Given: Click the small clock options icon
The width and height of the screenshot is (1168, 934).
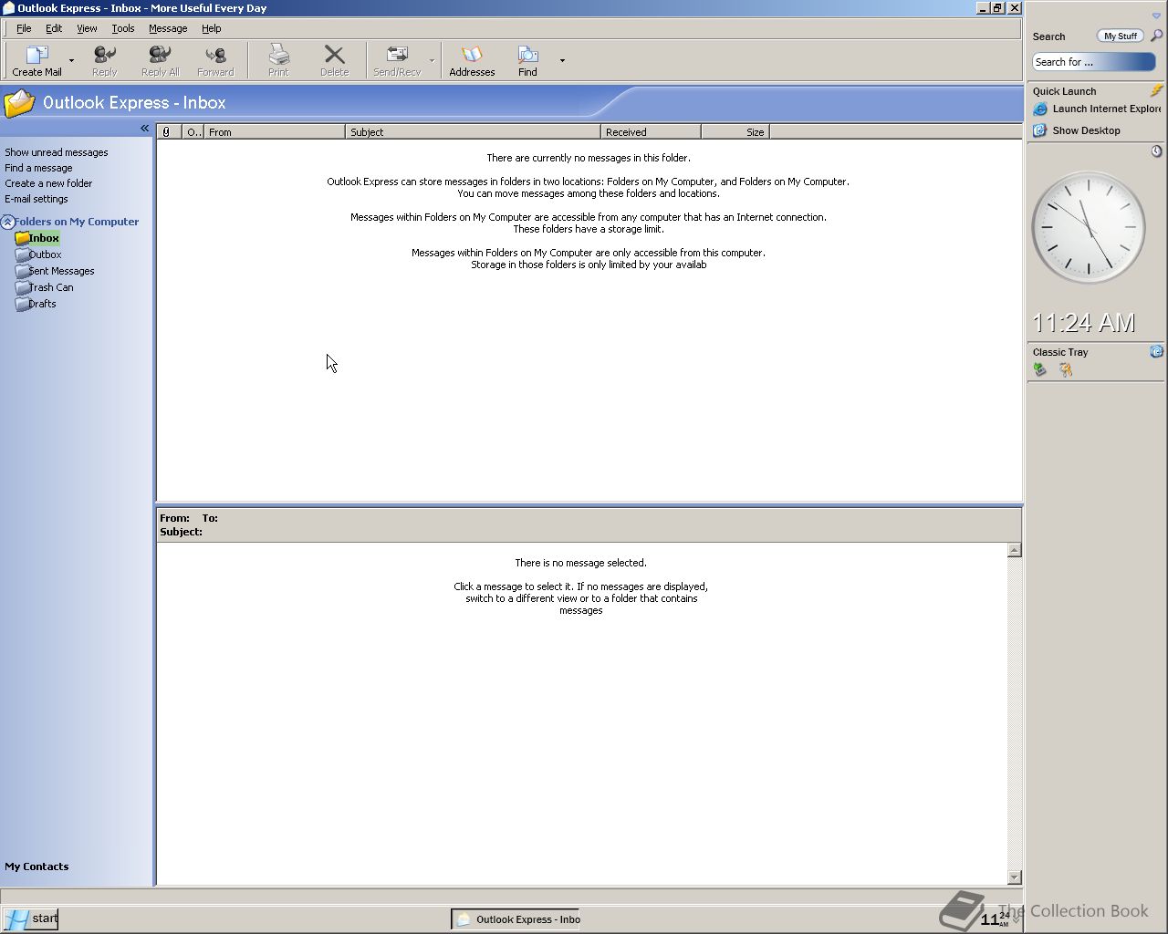Looking at the screenshot, I should (x=1156, y=151).
